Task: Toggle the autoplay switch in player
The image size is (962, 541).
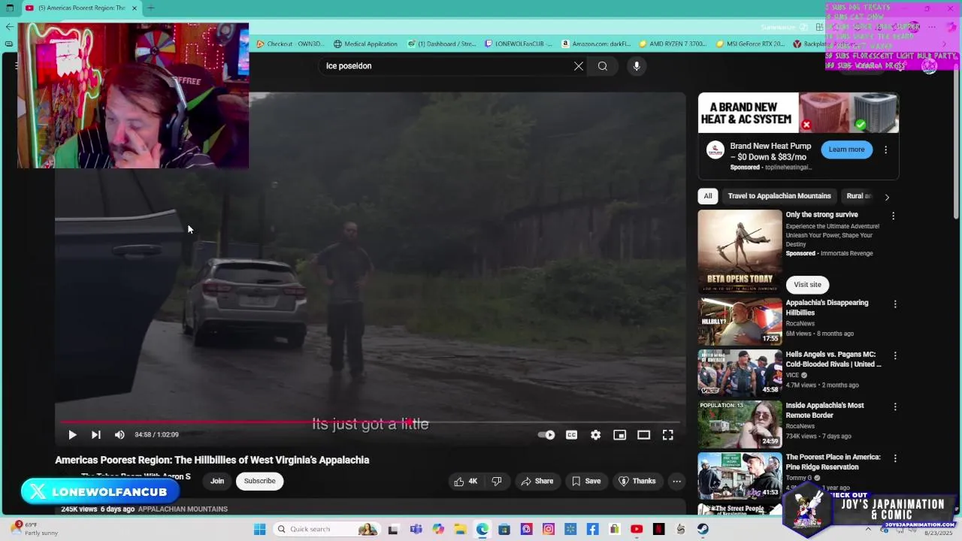Action: (x=546, y=435)
